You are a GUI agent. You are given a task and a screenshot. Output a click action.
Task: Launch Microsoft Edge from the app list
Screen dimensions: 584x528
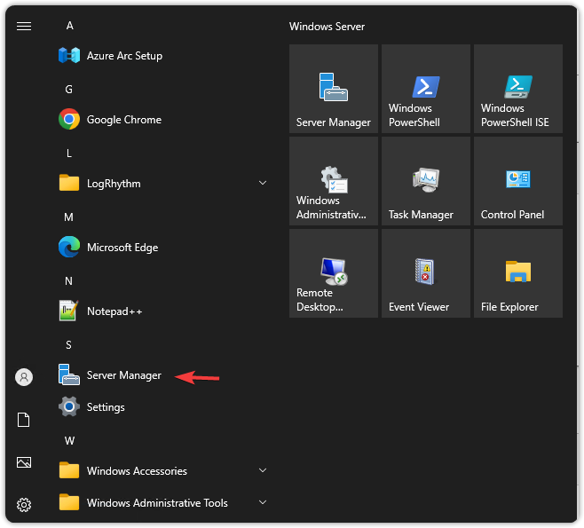click(122, 248)
